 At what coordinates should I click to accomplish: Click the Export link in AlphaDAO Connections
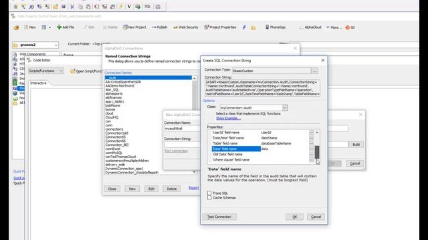click(x=194, y=188)
